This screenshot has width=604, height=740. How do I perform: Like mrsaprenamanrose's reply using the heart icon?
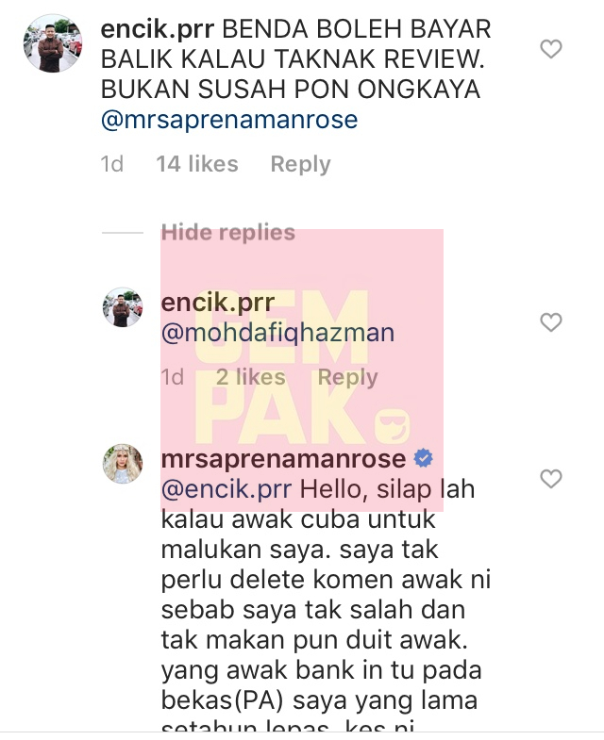(551, 479)
